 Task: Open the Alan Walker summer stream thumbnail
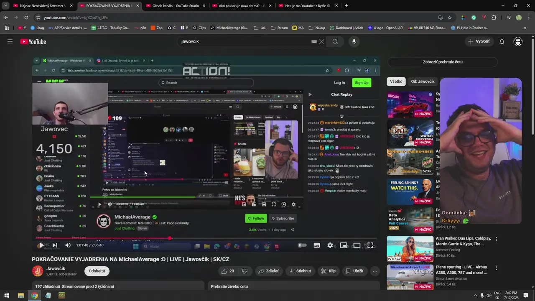click(410, 249)
